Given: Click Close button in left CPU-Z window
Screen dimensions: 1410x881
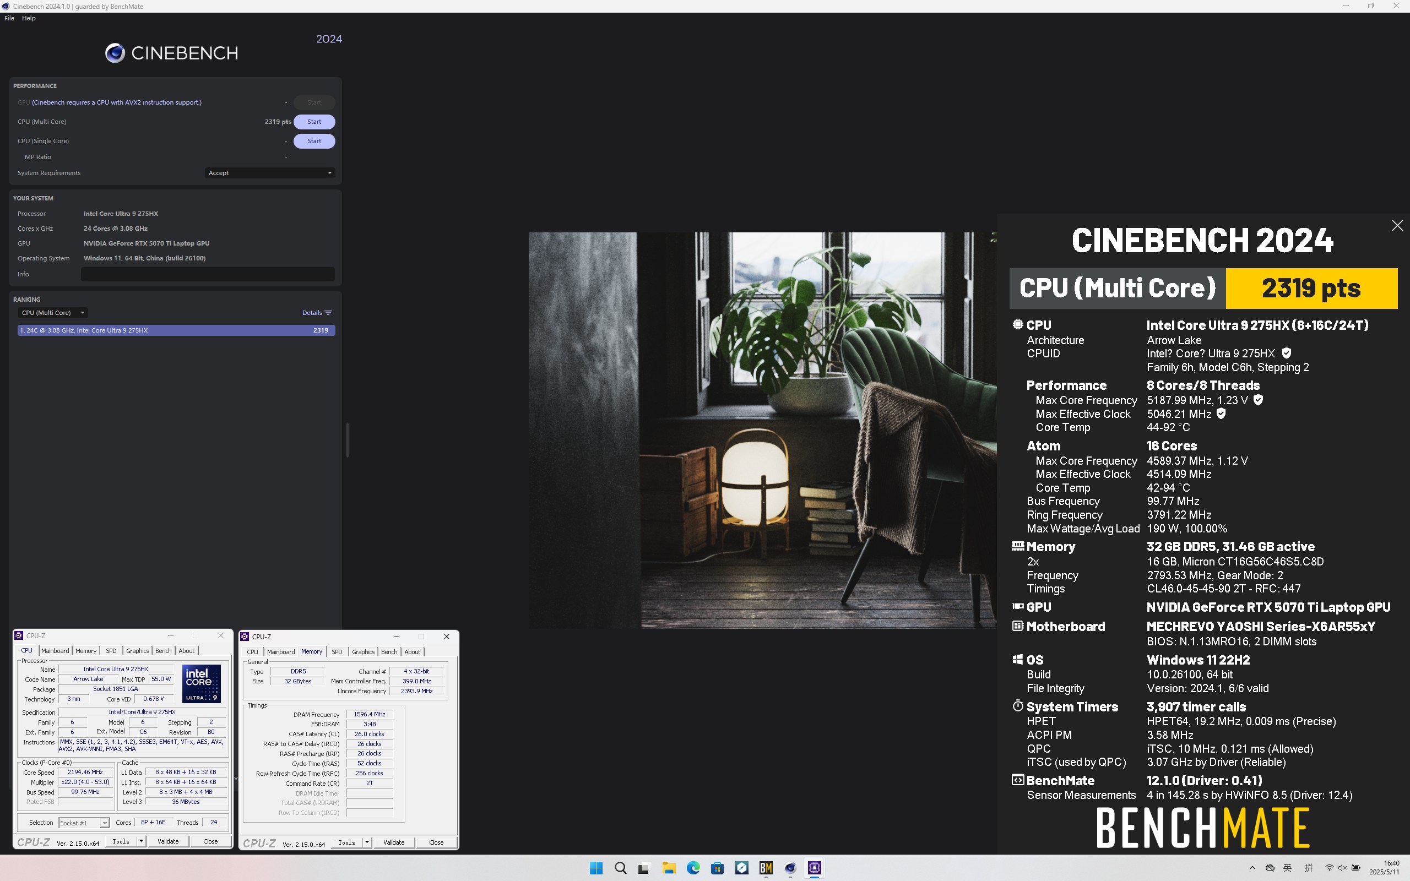Looking at the screenshot, I should coord(210,841).
